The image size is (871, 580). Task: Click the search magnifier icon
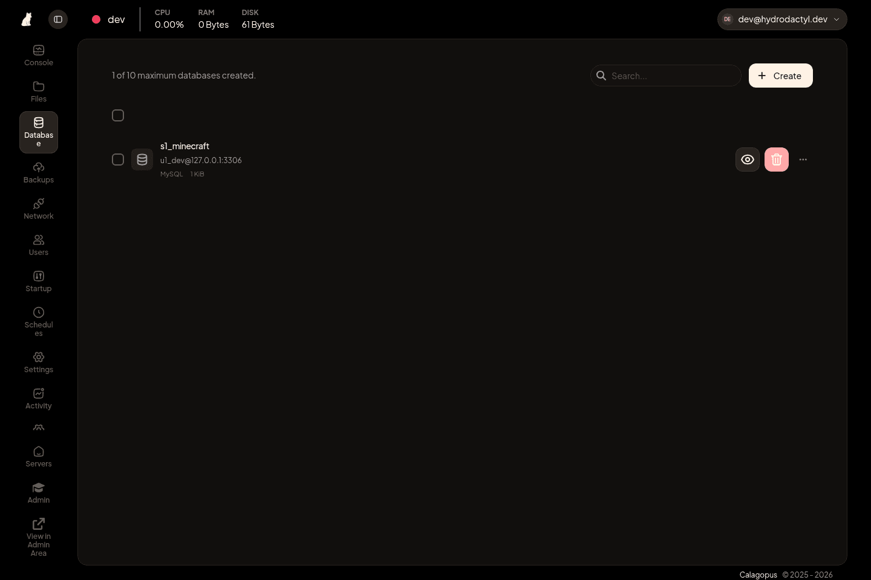coord(601,76)
